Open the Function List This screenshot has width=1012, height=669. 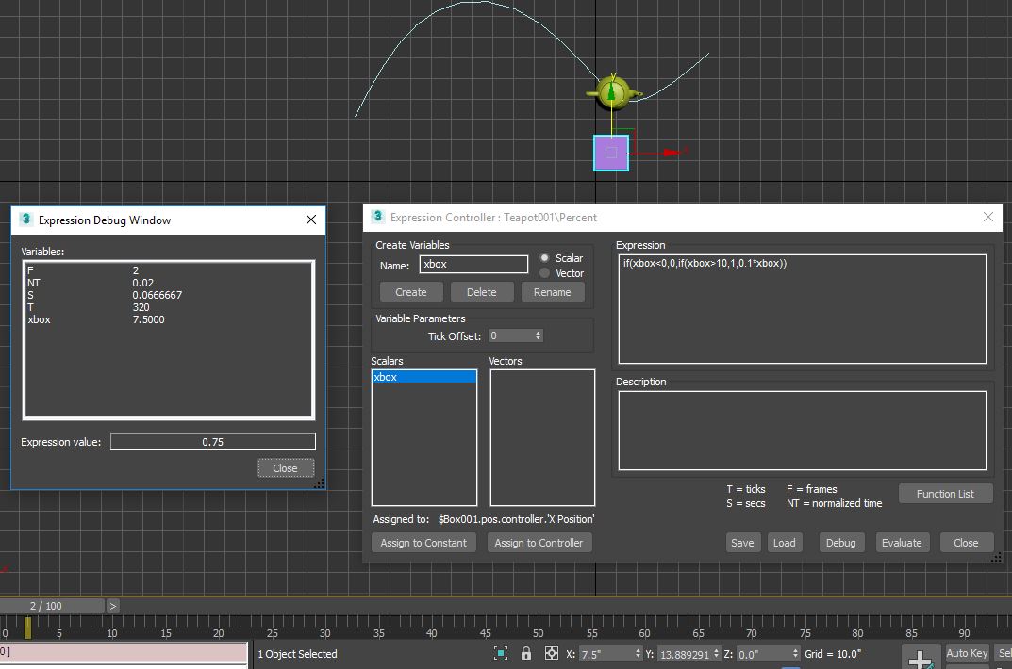coord(945,493)
